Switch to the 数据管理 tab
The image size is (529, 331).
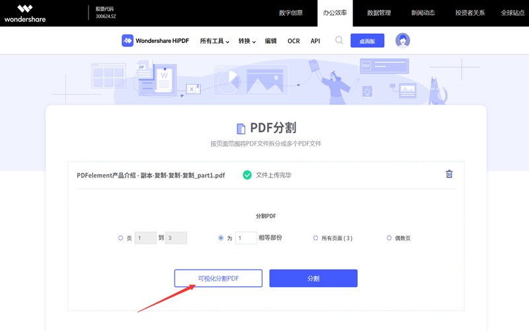click(379, 13)
